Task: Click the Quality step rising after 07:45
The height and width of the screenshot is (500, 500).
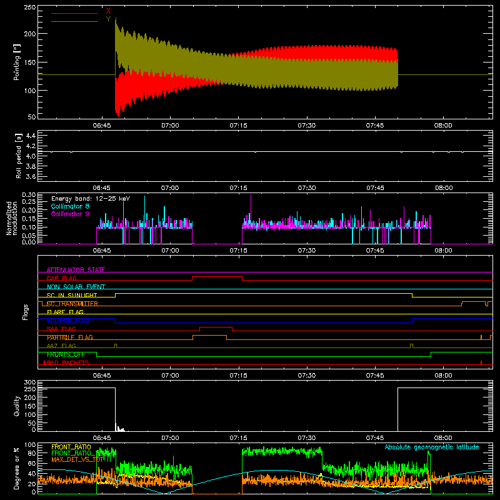Action: coord(398,409)
